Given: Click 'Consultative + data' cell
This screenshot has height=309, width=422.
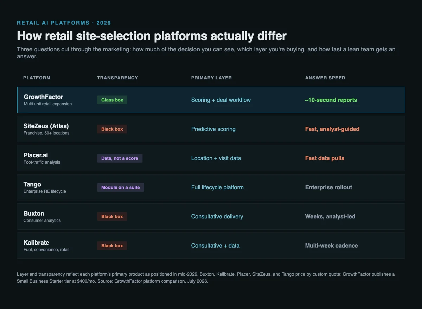Looking at the screenshot, I should coord(215,246).
